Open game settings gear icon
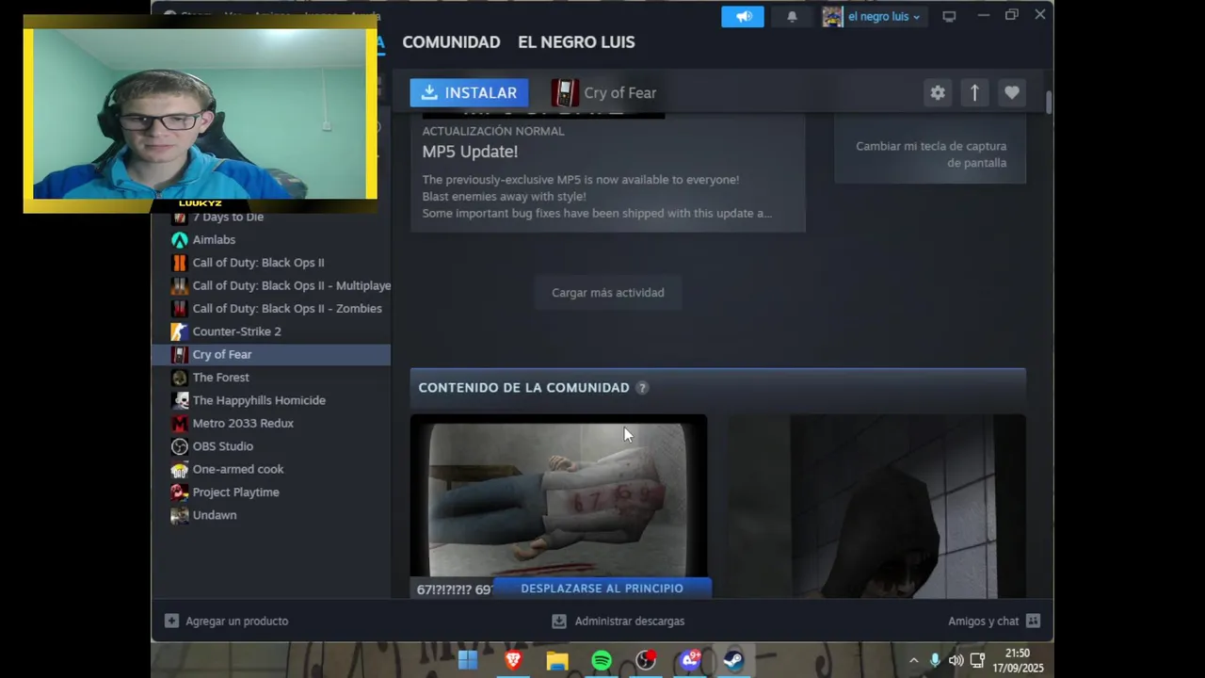 click(x=938, y=92)
